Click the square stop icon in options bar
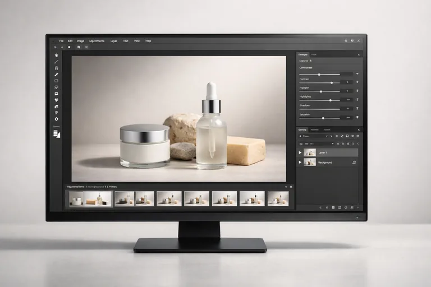Screen dimensions: 431x287 click(x=69, y=47)
